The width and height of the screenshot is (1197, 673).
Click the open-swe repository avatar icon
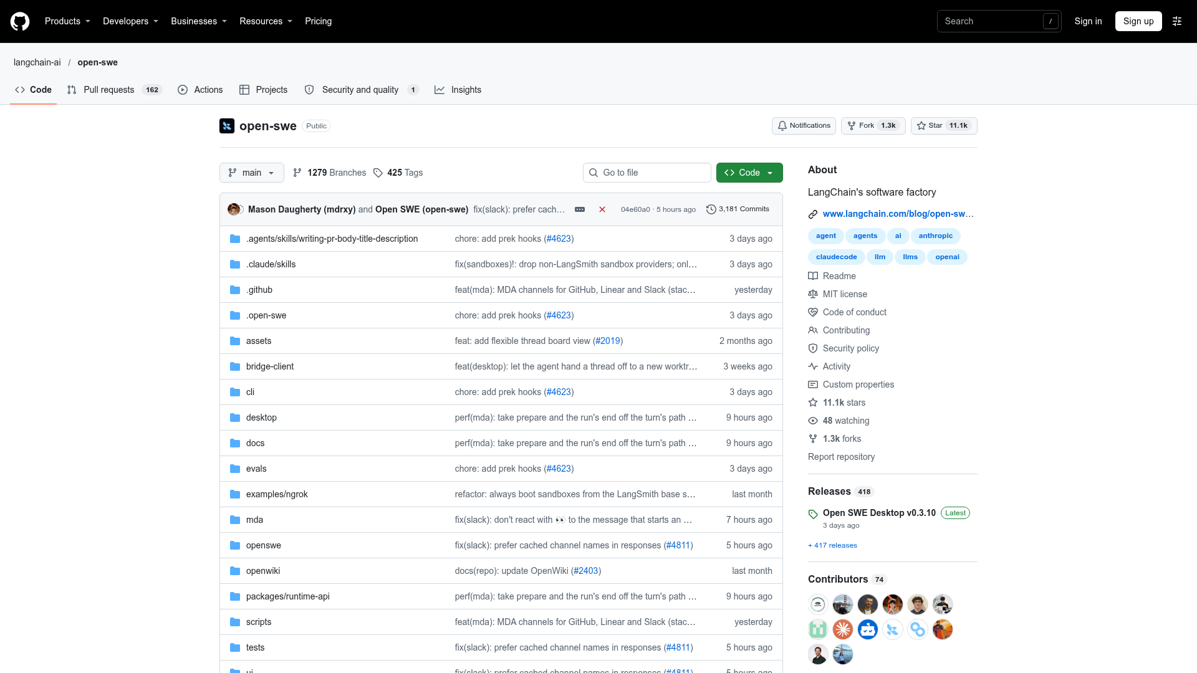tap(227, 126)
